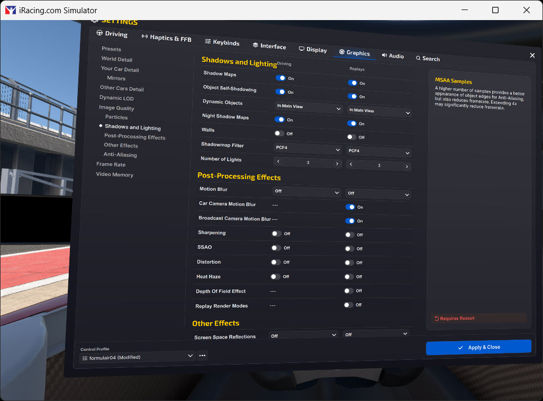Click the Driving steering wheel icon

[x=99, y=33]
